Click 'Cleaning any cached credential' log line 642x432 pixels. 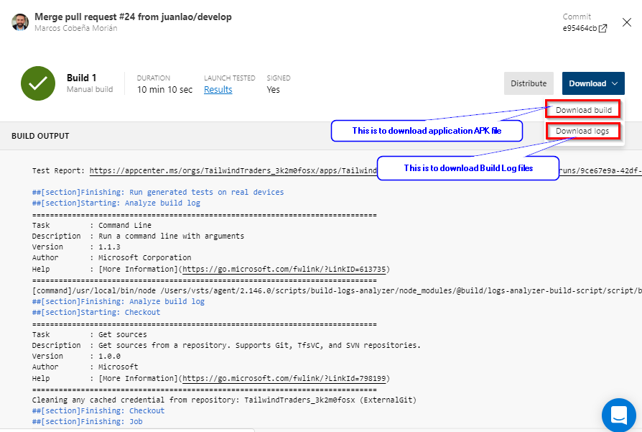pos(224,400)
